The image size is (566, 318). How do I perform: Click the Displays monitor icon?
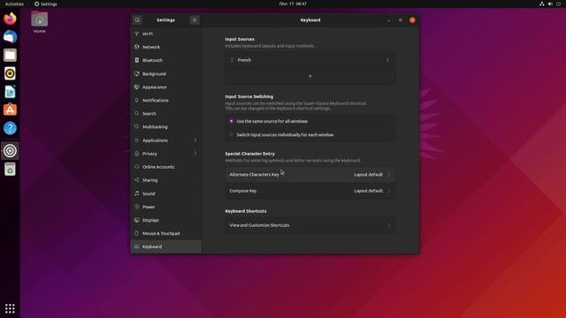pos(137,220)
